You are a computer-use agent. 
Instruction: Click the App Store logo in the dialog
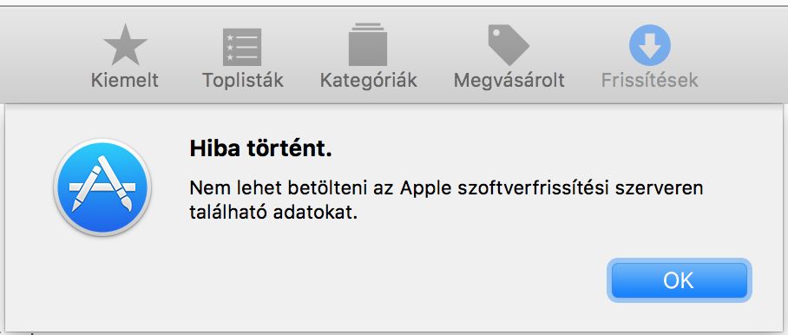coord(102,187)
